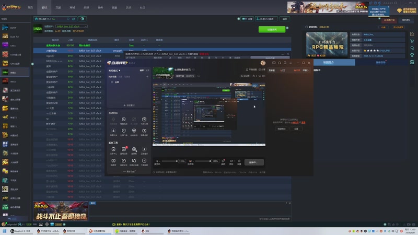This screenshot has height=235, width=418.
Task: Click the 退出 exit room button
Action: click(285, 19)
